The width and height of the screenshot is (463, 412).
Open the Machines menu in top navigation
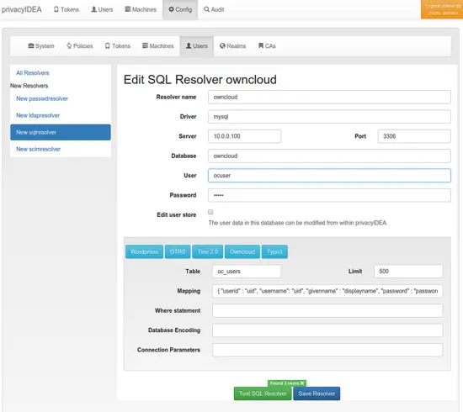coord(141,9)
